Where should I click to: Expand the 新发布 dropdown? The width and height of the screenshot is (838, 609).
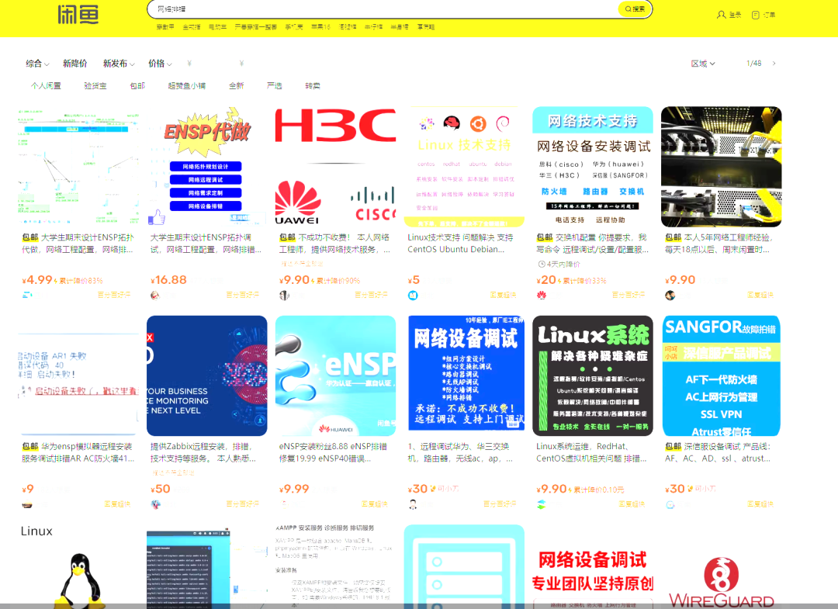[119, 64]
